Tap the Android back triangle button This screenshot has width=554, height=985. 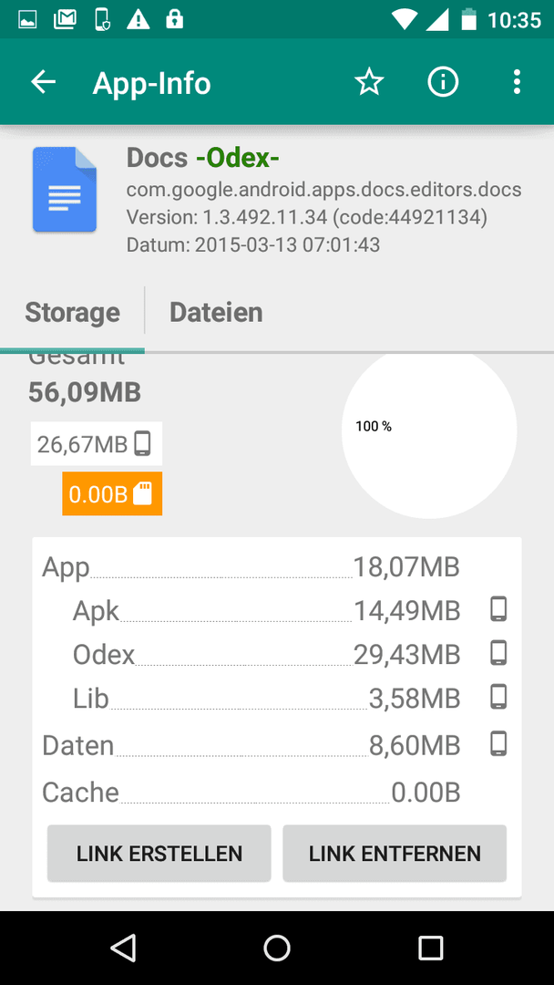pyautogui.click(x=123, y=948)
